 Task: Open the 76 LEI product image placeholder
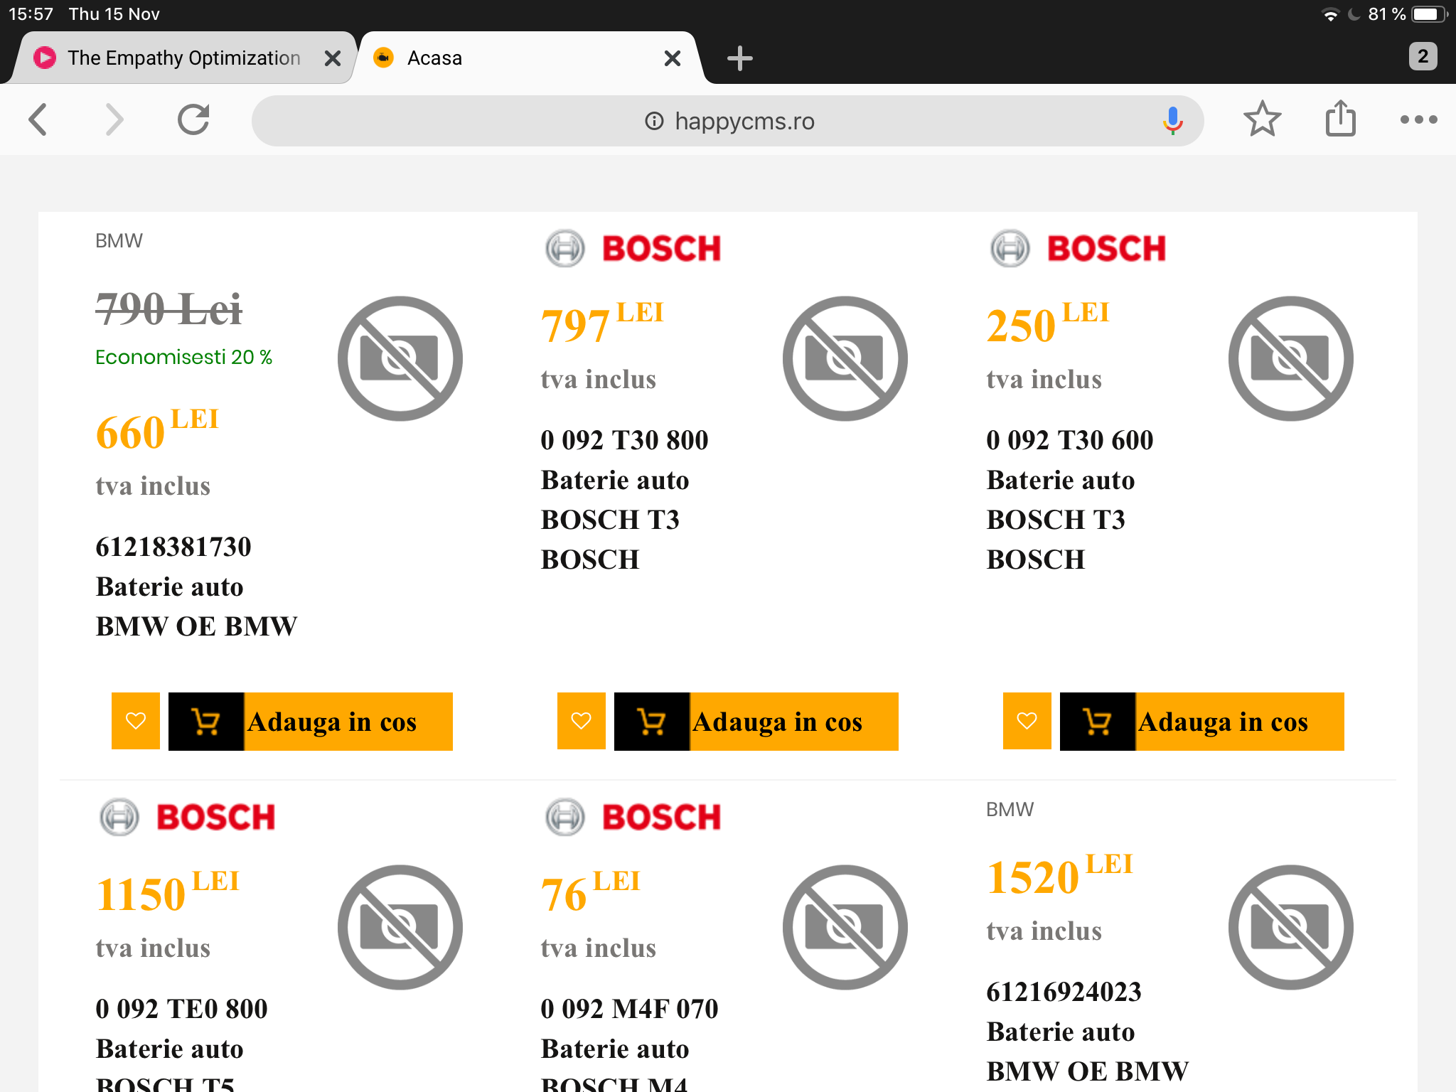pyautogui.click(x=845, y=927)
